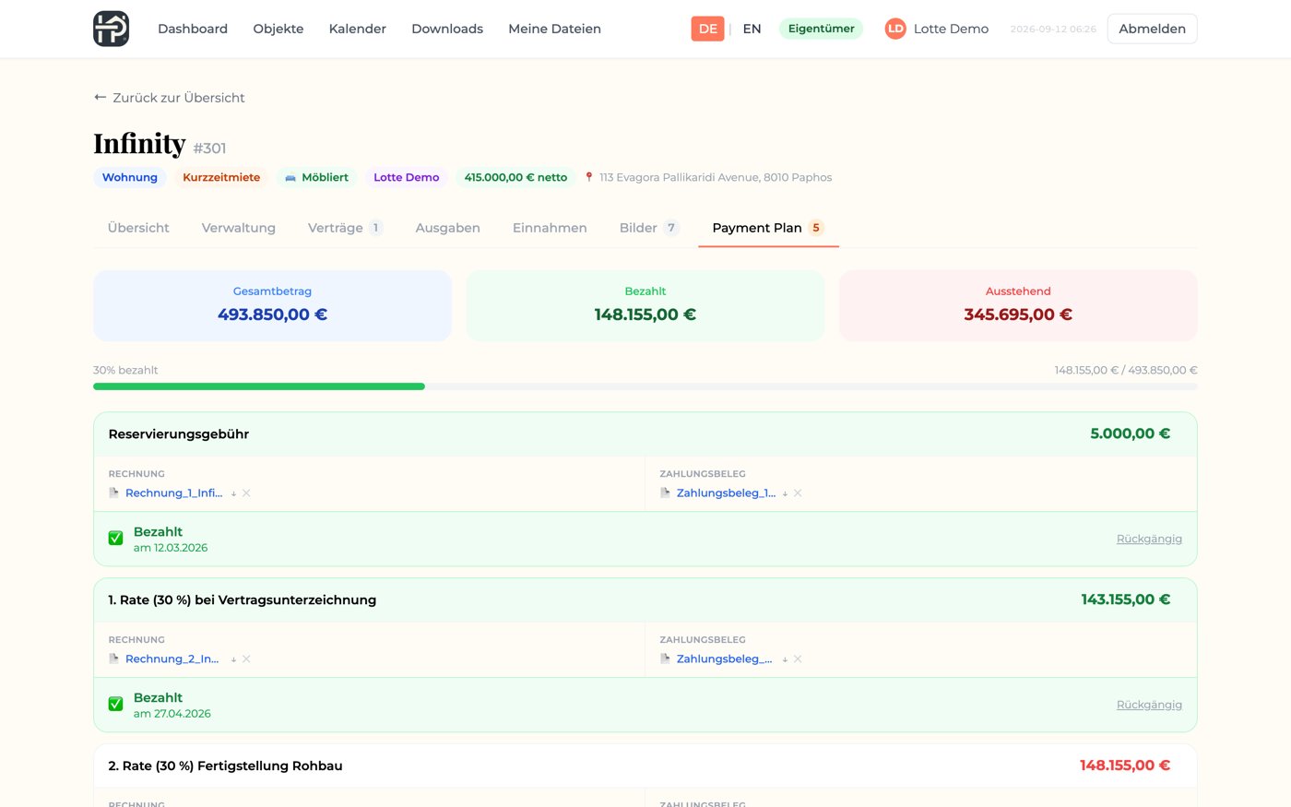The image size is (1291, 807).
Task: Click the Gesamtbetrag summary card
Action: 272,305
